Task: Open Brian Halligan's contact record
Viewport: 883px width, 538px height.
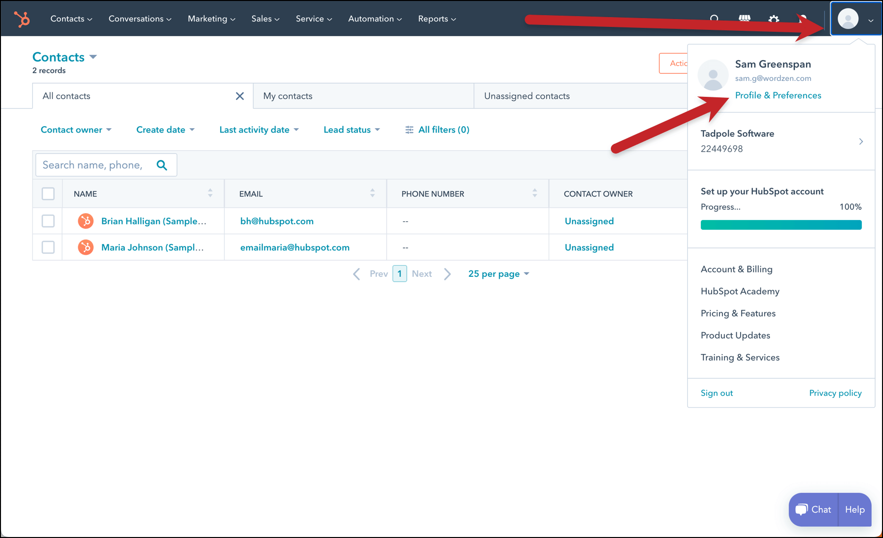Action: pyautogui.click(x=154, y=221)
